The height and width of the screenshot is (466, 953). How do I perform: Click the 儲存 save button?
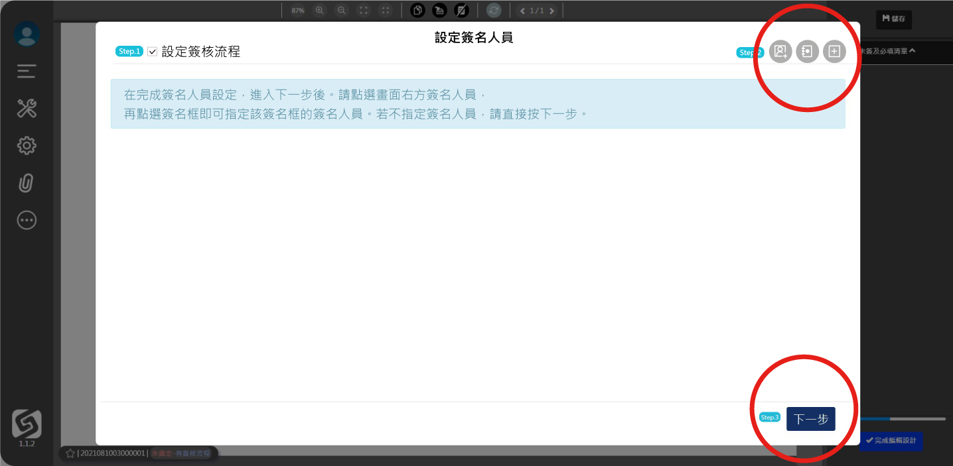pyautogui.click(x=893, y=19)
